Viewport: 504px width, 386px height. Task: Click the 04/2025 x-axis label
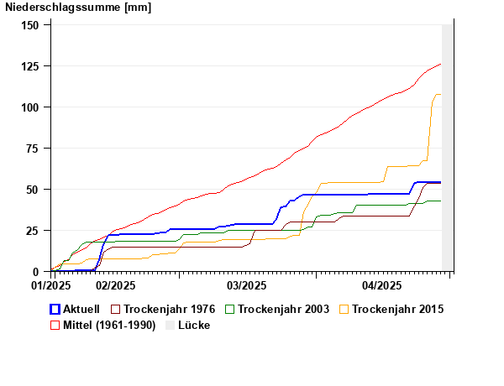click(x=382, y=285)
